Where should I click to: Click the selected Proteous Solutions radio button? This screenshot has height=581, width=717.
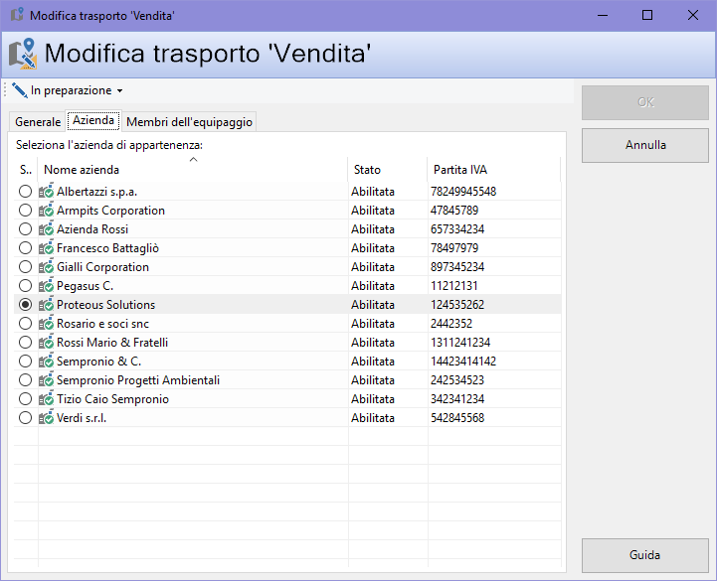click(x=25, y=304)
